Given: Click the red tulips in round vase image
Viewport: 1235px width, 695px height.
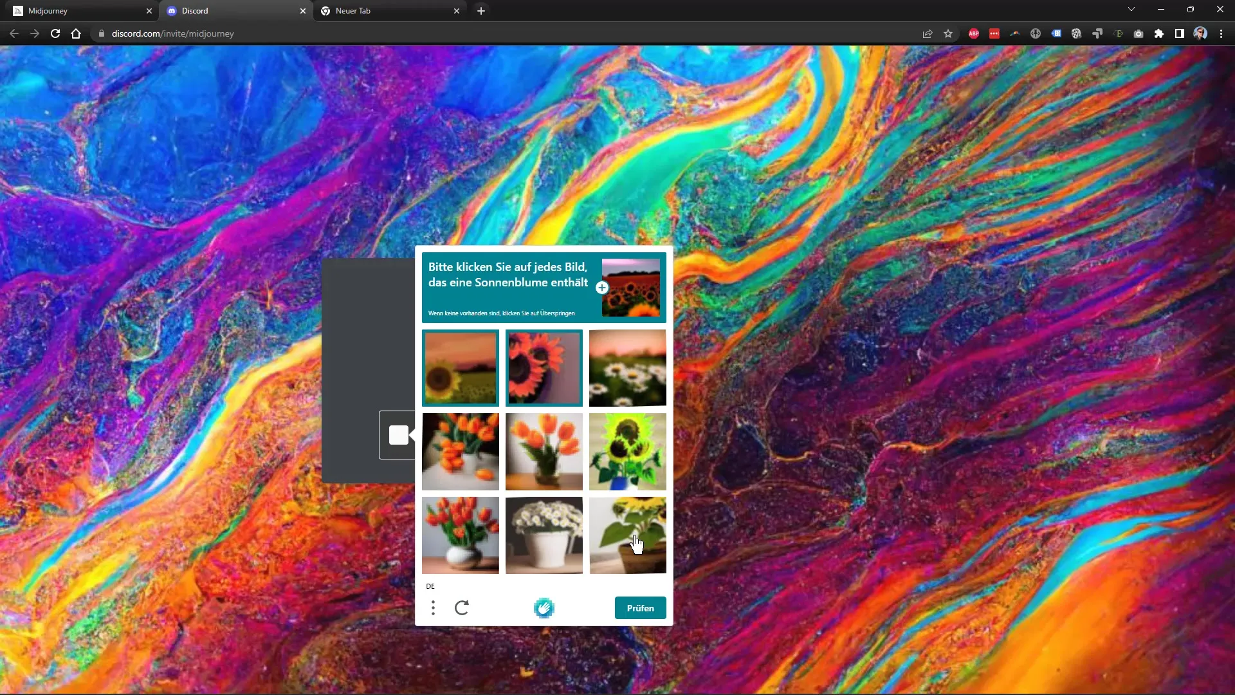Looking at the screenshot, I should (x=461, y=535).
